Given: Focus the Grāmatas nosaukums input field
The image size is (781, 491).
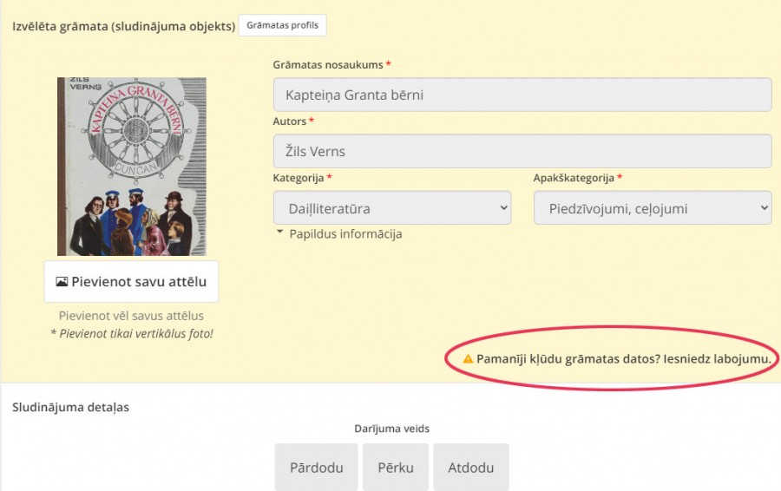Looking at the screenshot, I should [522, 95].
